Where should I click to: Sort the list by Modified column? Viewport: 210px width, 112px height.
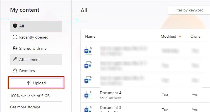click(171, 36)
